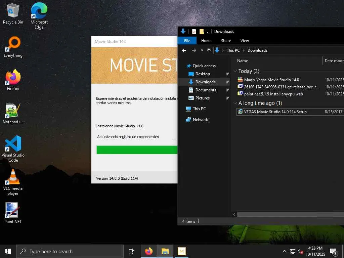Expand the chevron after This PC in path

(244, 50)
